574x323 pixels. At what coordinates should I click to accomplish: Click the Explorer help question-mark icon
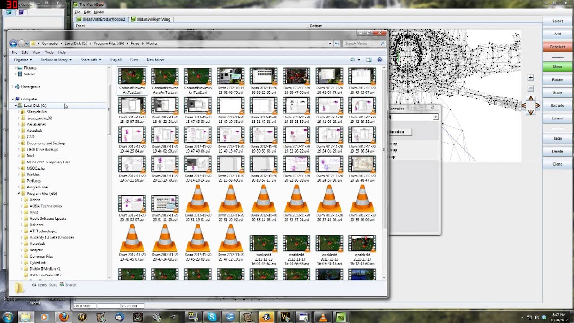(379, 60)
